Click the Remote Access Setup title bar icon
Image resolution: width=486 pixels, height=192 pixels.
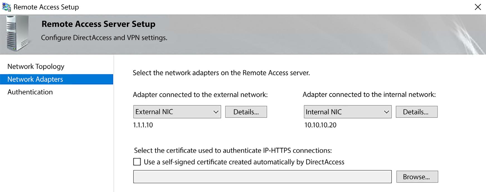tap(6, 7)
